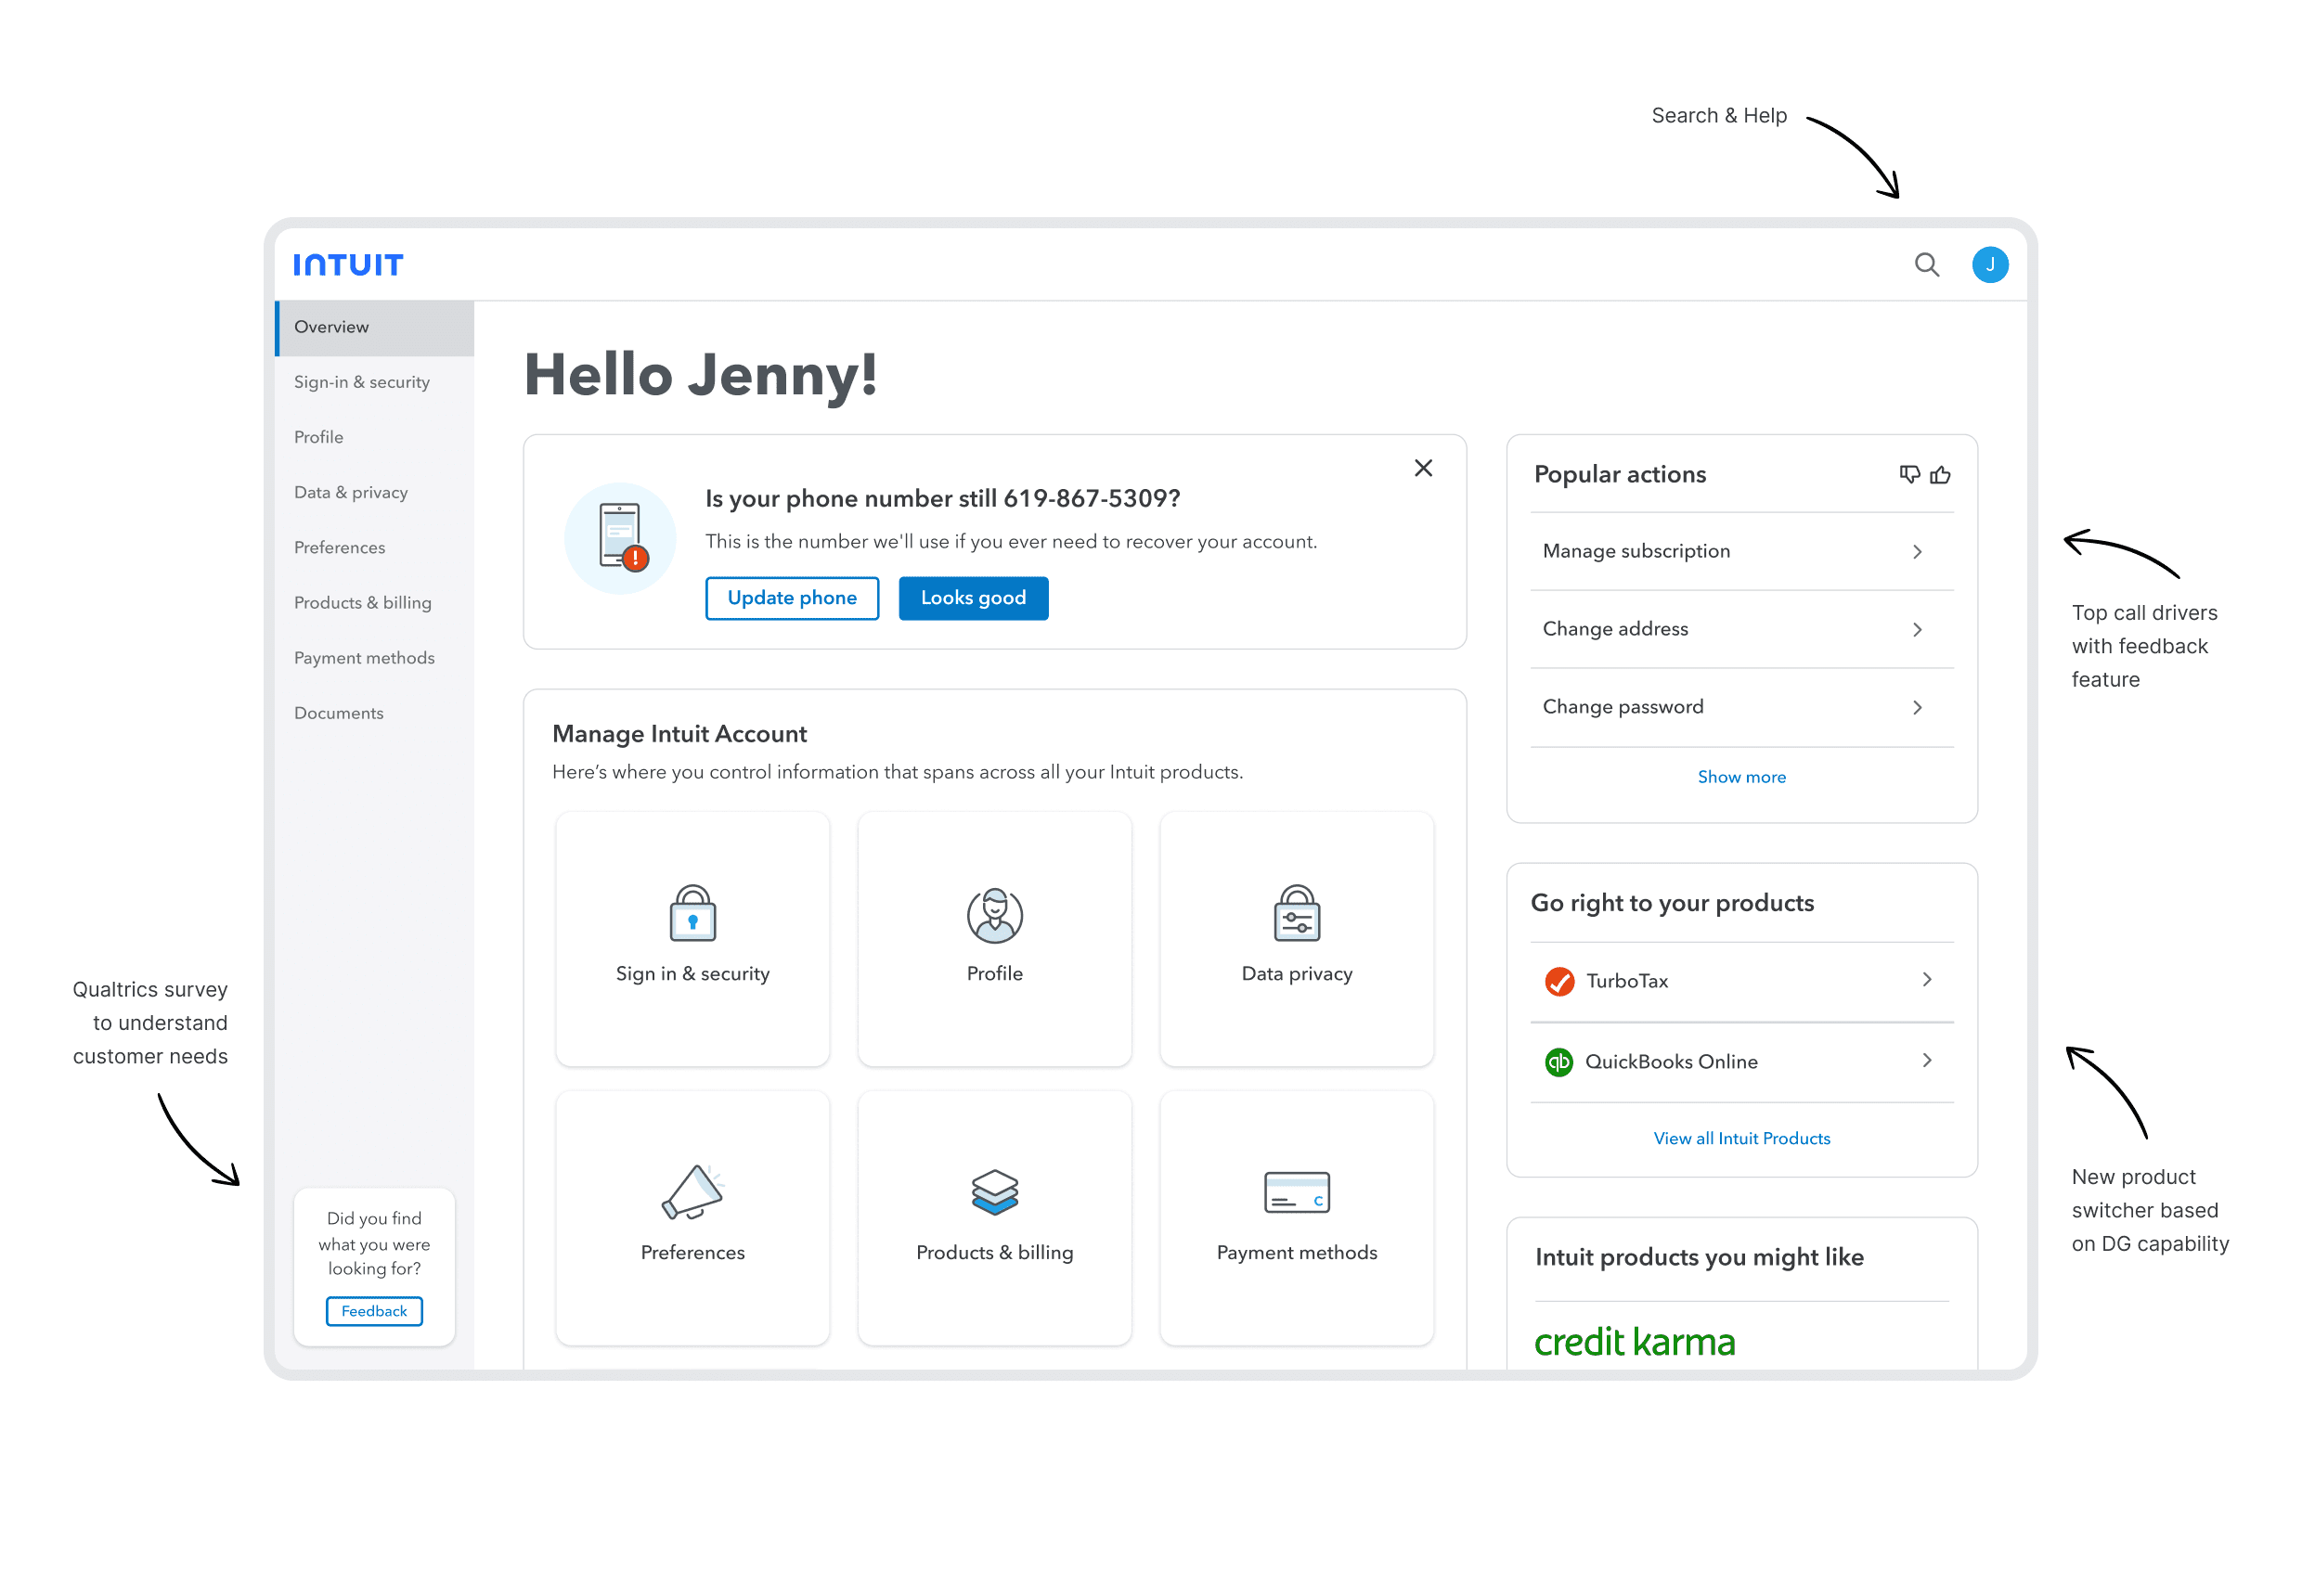
Task: Give thumbs up on Popular actions
Action: (x=1941, y=475)
